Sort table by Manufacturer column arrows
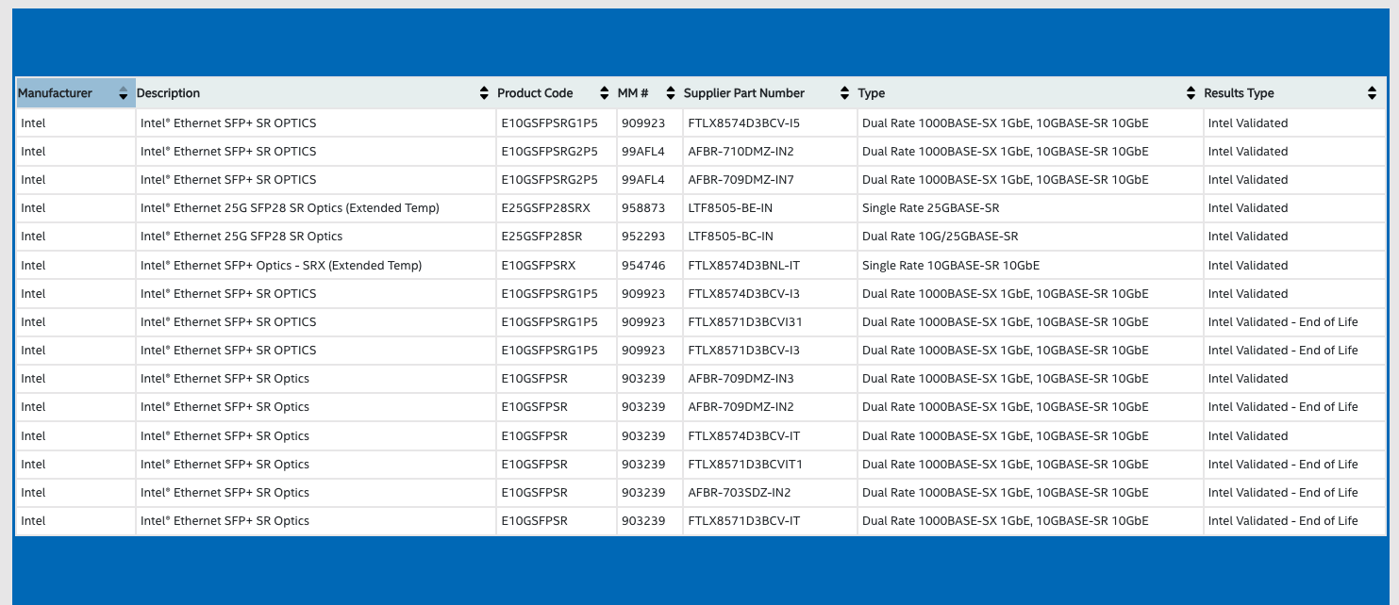The image size is (1399, 605). [123, 93]
